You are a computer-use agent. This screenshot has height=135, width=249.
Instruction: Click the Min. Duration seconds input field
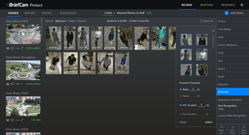[201, 105]
